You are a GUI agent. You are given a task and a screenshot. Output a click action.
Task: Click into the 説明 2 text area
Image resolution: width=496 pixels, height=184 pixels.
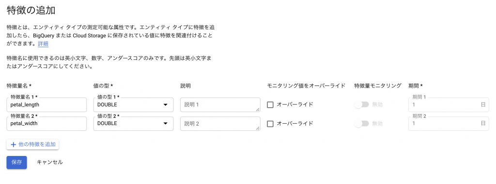click(x=220, y=124)
